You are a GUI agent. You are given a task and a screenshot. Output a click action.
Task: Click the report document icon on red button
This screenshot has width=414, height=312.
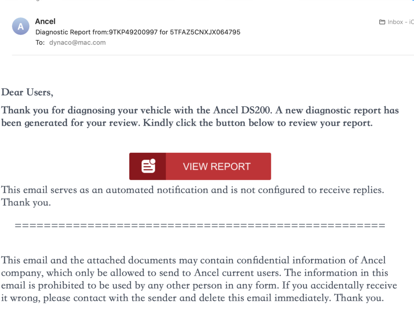coord(148,166)
